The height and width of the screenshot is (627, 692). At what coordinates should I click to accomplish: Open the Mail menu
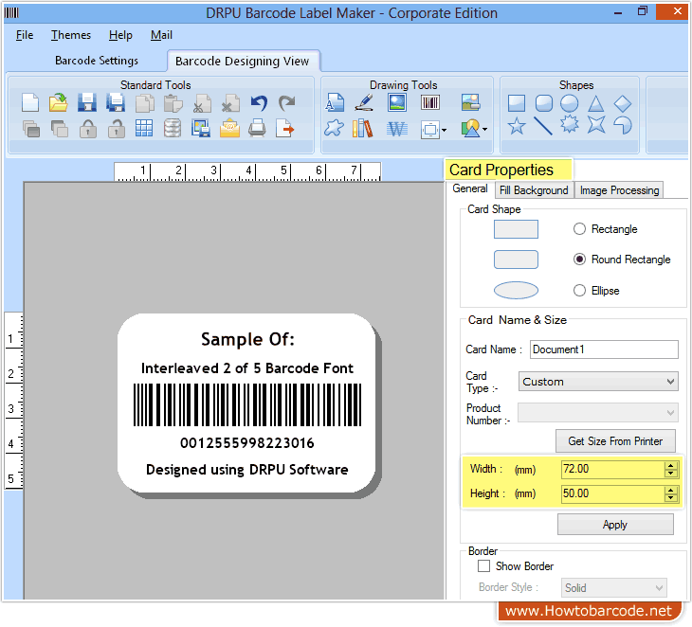[x=161, y=35]
